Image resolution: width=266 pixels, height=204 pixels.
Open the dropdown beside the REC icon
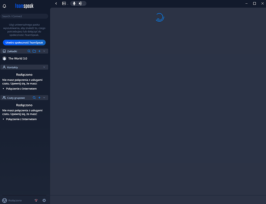[x=68, y=4]
